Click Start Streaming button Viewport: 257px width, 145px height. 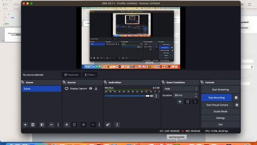click(x=220, y=89)
